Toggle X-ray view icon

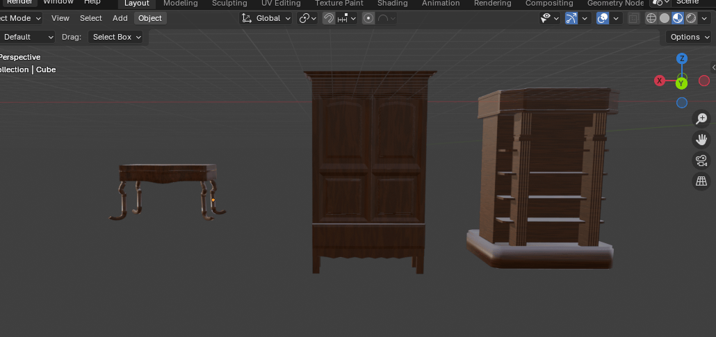point(633,18)
